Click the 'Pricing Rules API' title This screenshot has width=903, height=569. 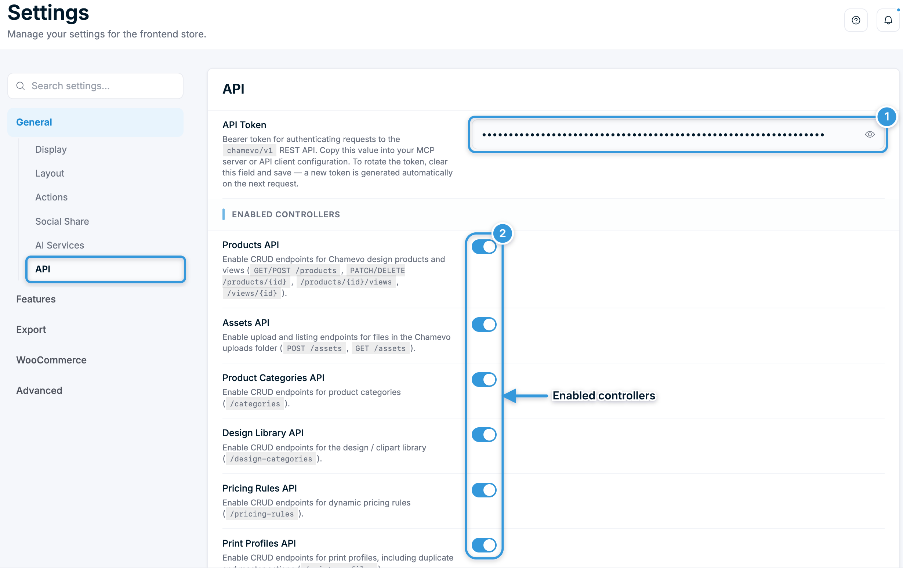[x=260, y=488]
